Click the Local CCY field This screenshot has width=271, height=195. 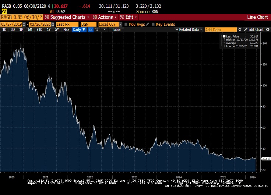(109, 24)
